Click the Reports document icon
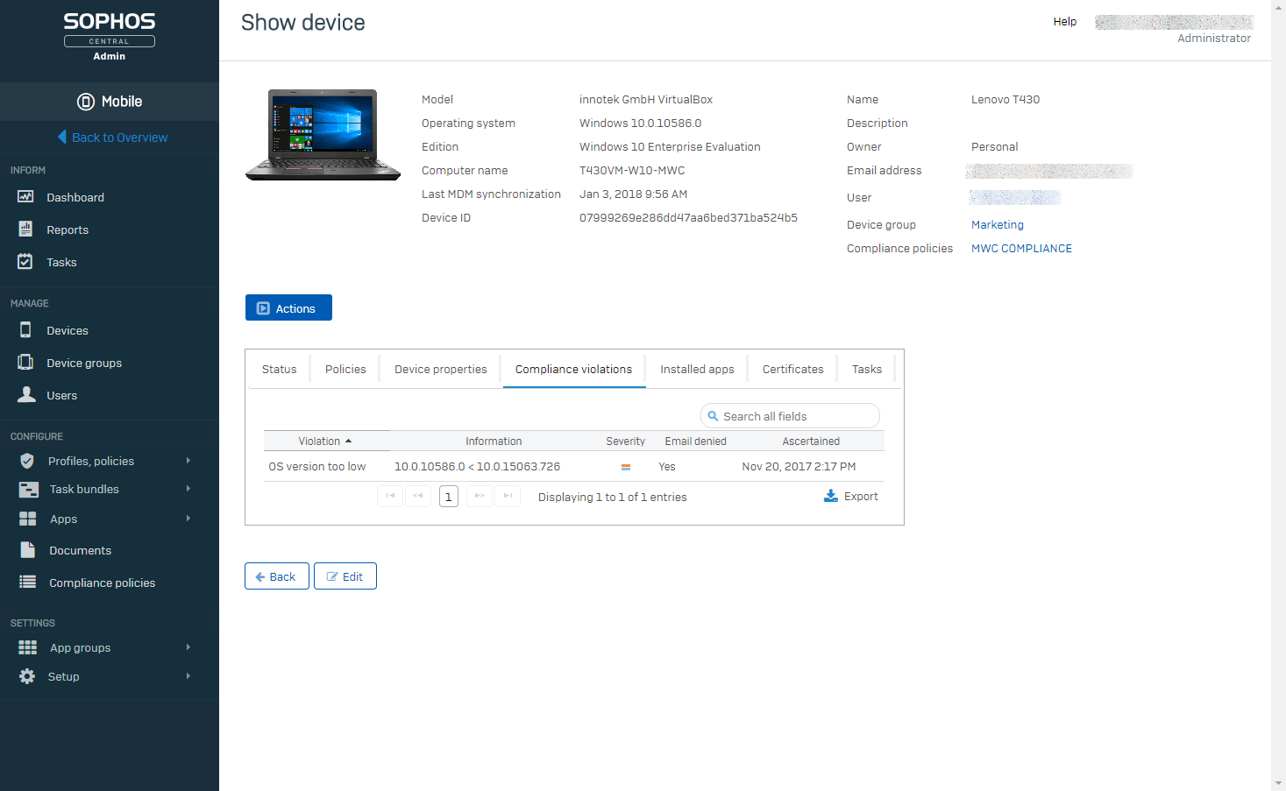This screenshot has width=1286, height=791. 26,230
